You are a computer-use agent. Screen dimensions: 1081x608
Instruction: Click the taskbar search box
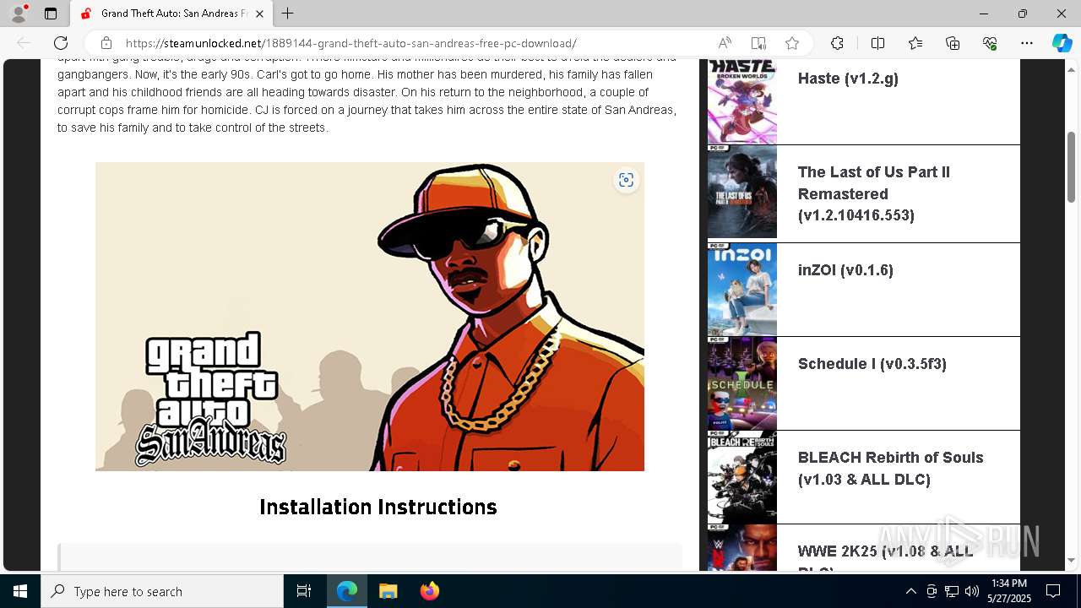162,591
